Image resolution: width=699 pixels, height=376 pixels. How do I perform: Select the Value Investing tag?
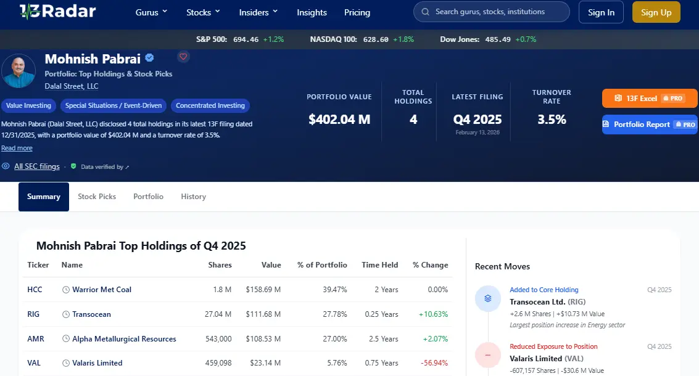point(28,105)
